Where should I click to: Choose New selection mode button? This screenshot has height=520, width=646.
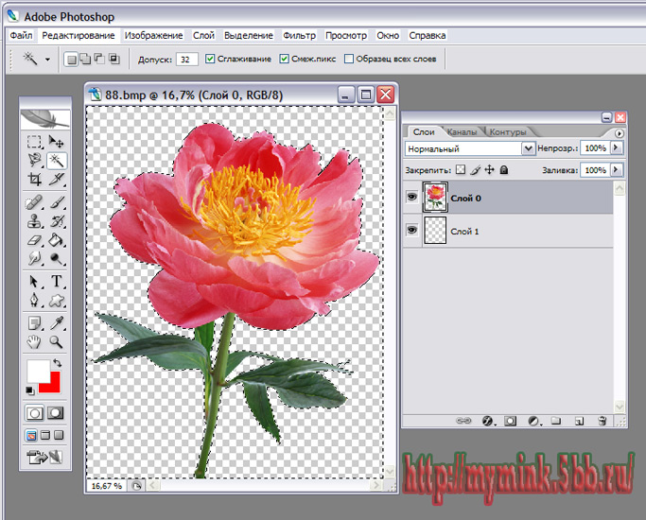pyautogui.click(x=71, y=60)
